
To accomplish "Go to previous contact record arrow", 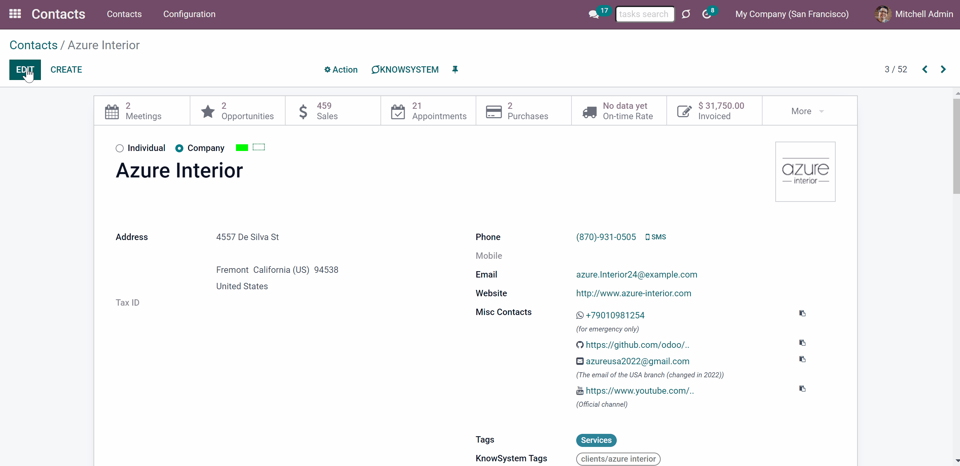I will point(924,70).
